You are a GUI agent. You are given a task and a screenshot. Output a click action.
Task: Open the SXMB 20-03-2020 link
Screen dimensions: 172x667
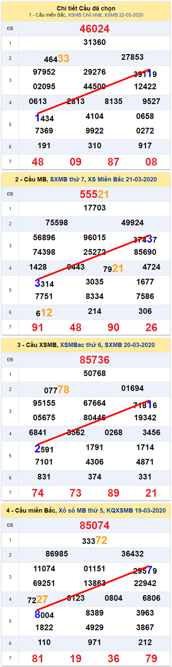130,345
